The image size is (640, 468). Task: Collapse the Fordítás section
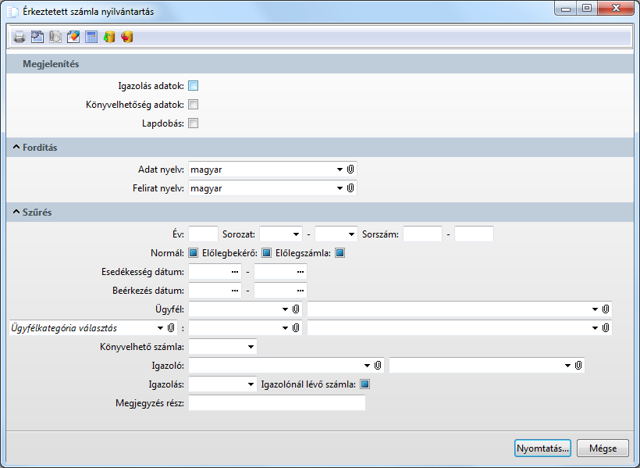(16, 148)
